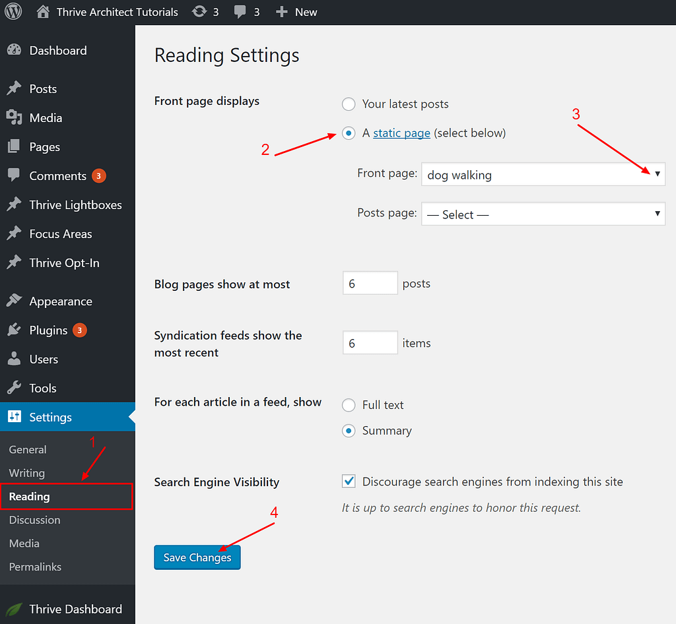Viewport: 676px width, 624px height.
Task: Open comments bubble icon in admin bar
Action: (240, 12)
